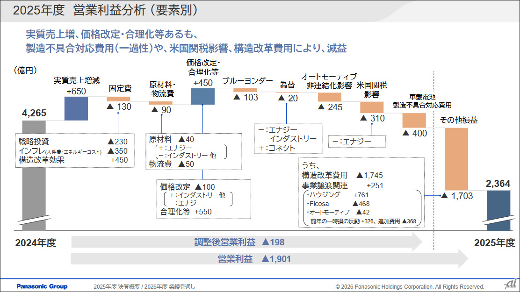This screenshot has width=520, height=292.
Task: Select the ▲90 value
Action: point(161,110)
